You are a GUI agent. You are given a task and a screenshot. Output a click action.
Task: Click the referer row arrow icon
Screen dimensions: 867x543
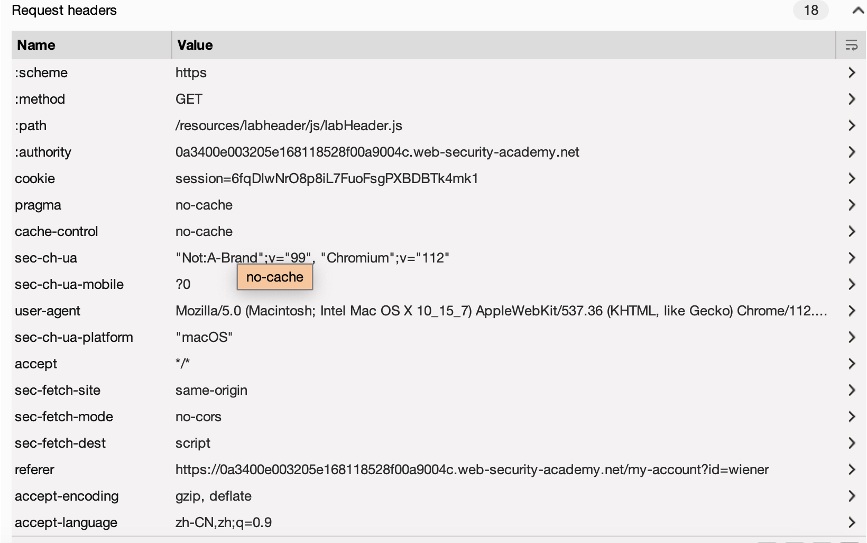[851, 469]
